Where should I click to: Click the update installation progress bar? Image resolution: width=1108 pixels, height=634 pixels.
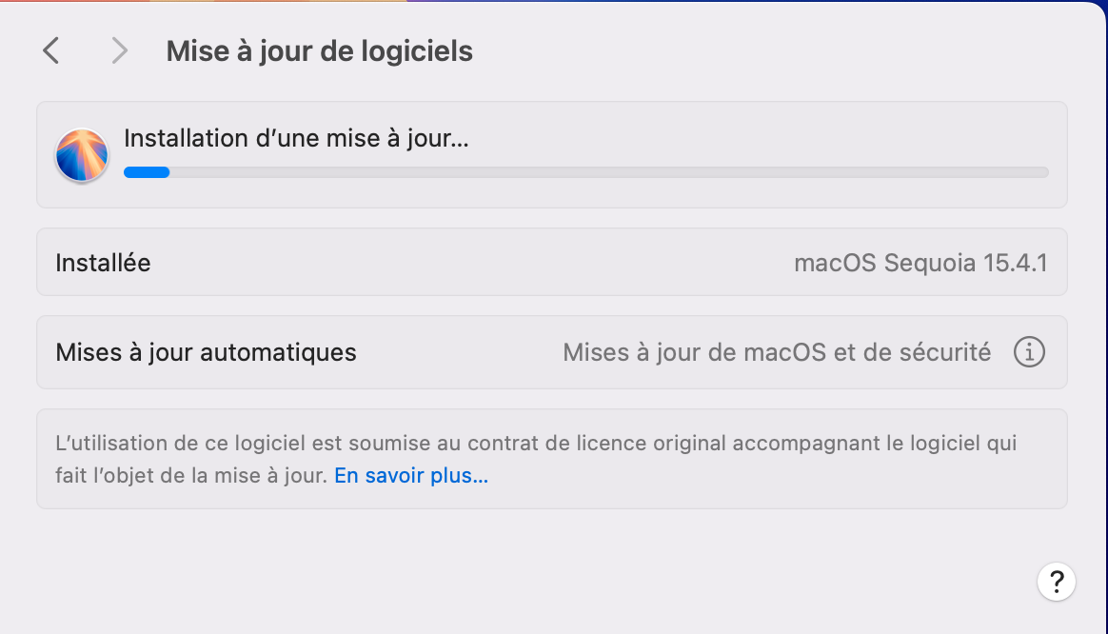(x=585, y=172)
